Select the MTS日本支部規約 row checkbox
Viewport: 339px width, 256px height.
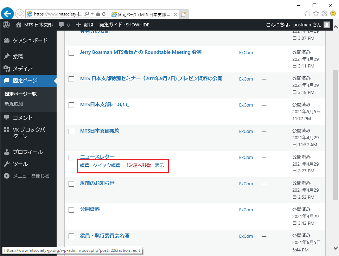click(x=71, y=132)
